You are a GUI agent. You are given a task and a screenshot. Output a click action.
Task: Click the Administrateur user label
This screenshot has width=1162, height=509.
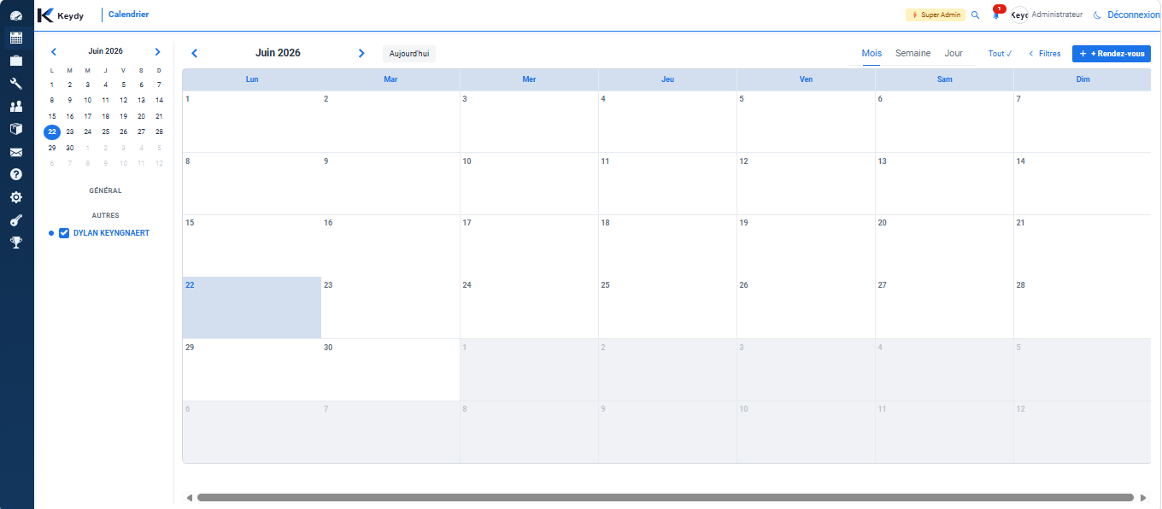1057,15
